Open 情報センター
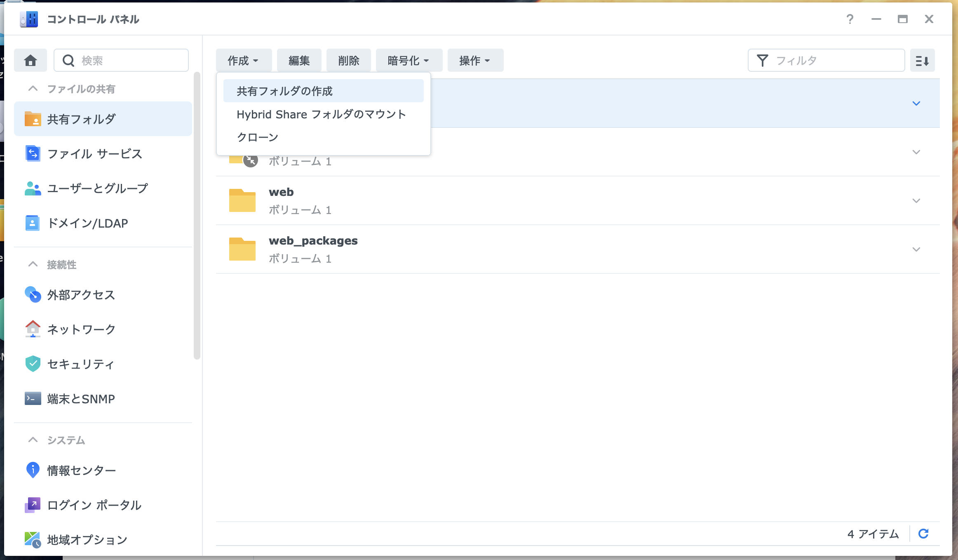 pos(81,470)
